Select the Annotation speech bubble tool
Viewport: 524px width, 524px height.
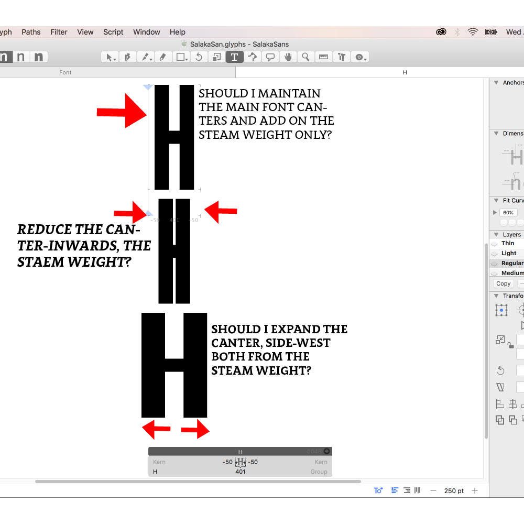click(270, 57)
